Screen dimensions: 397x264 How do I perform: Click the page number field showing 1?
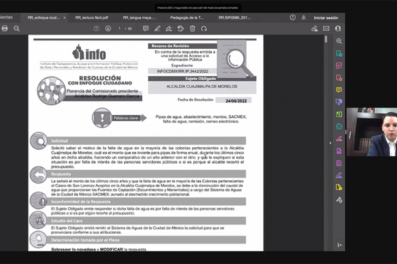click(120, 28)
